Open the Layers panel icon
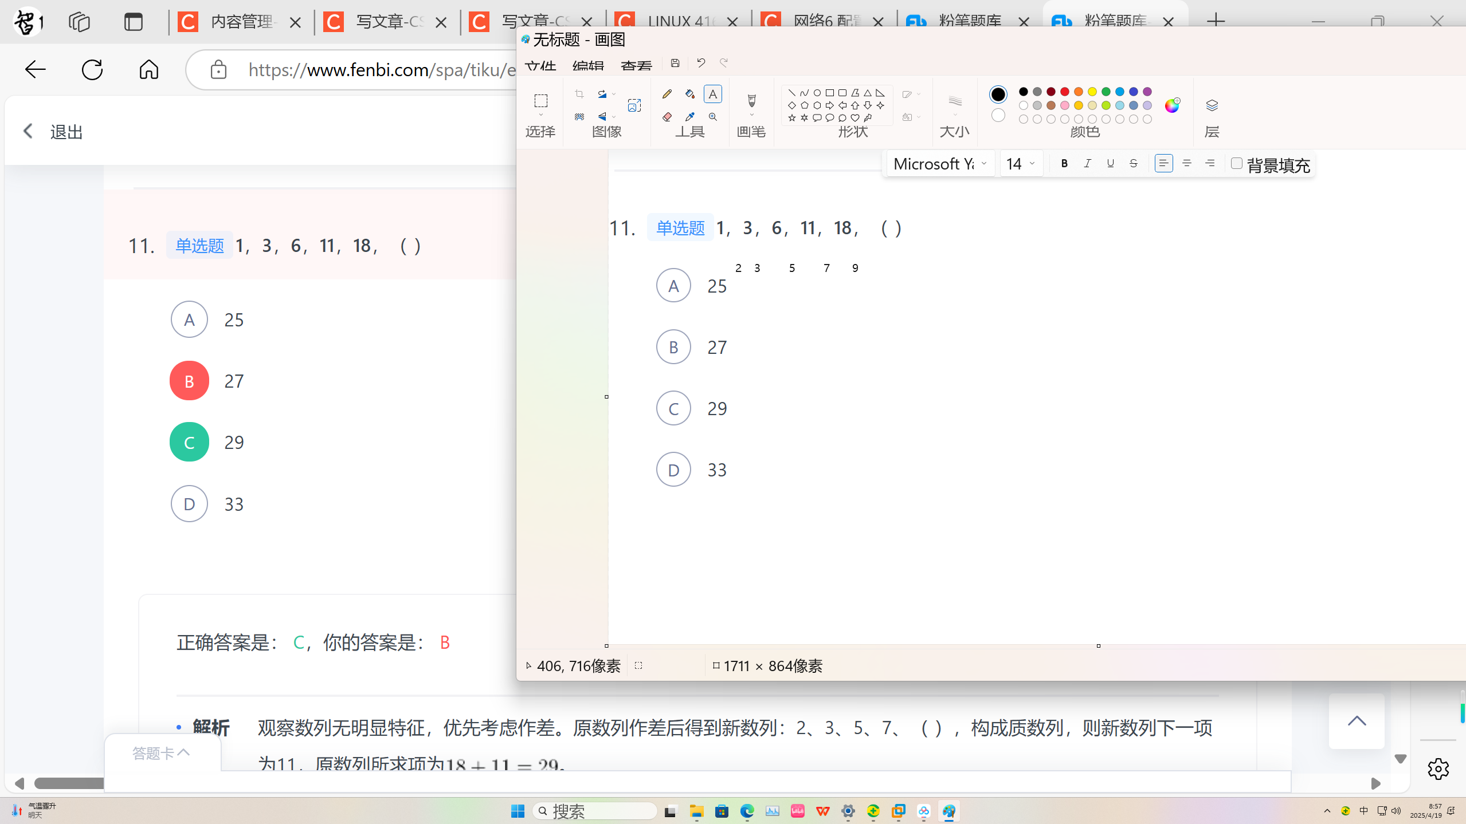1466x824 pixels. pos(1212,106)
